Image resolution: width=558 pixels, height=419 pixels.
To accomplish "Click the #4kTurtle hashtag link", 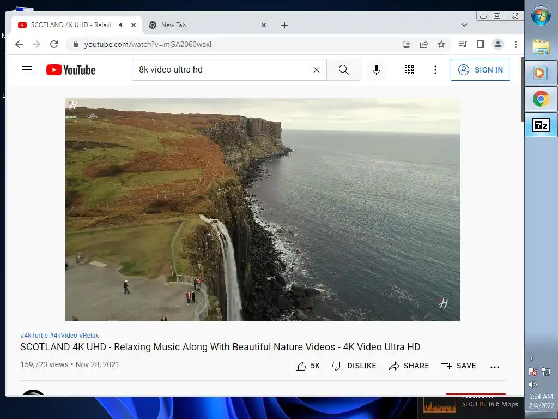I will pos(34,336).
